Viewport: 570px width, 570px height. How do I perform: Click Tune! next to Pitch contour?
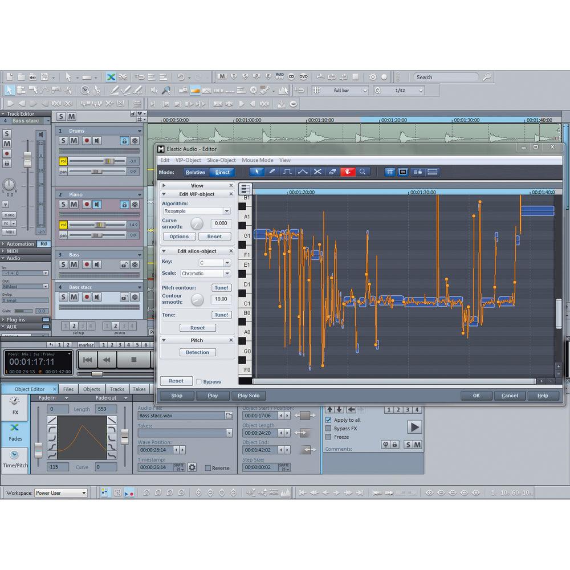[x=221, y=287]
